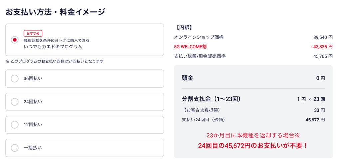Click the お支払い方法・料金イメージ heading
This screenshot has width=341, height=161.
(55, 12)
